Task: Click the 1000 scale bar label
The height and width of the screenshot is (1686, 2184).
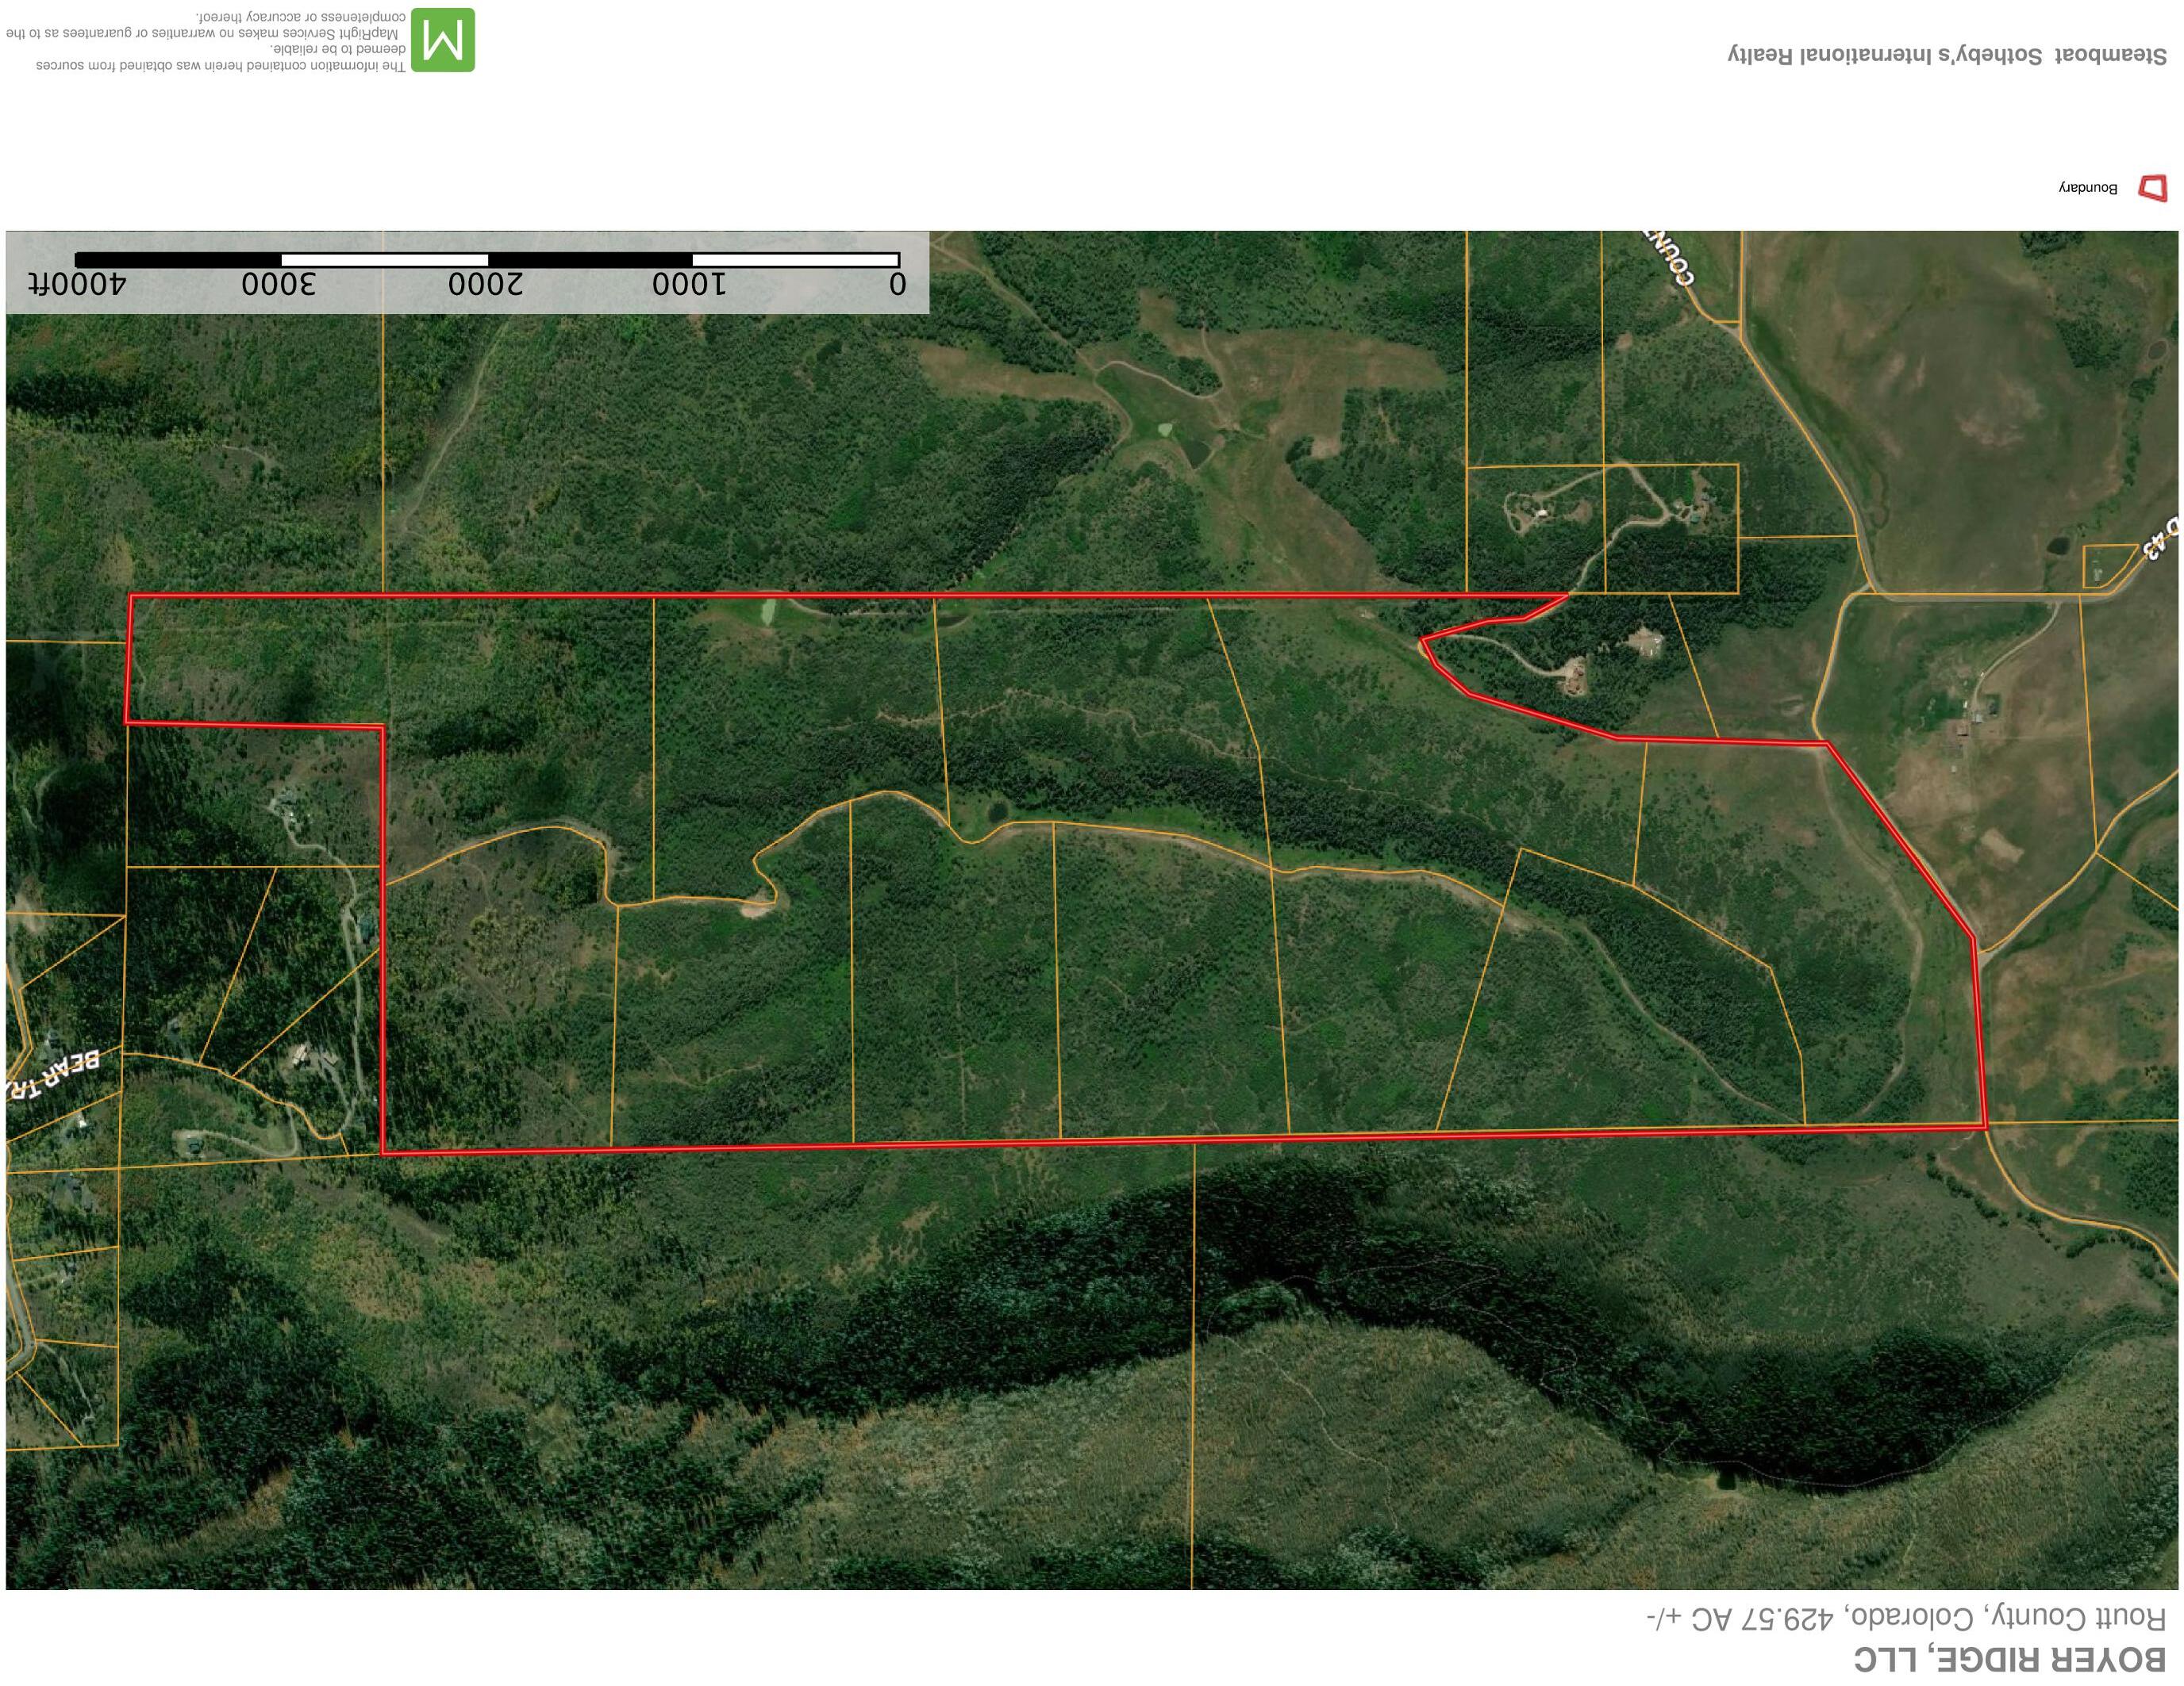Action: (689, 284)
